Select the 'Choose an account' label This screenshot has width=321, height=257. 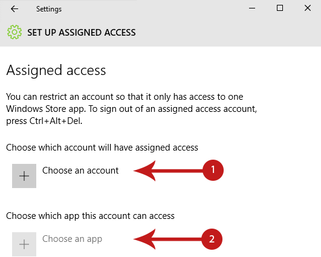[80, 171]
